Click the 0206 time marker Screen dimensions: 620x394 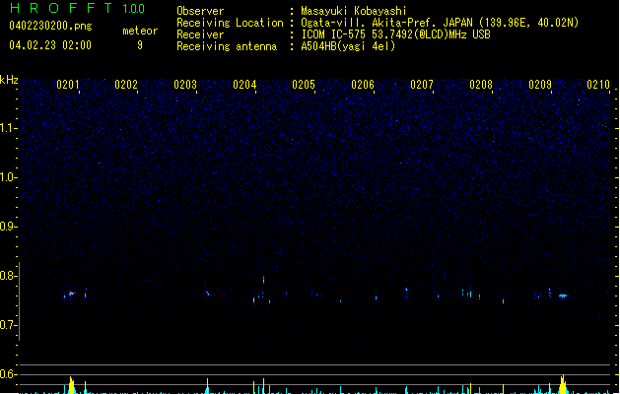click(x=363, y=85)
